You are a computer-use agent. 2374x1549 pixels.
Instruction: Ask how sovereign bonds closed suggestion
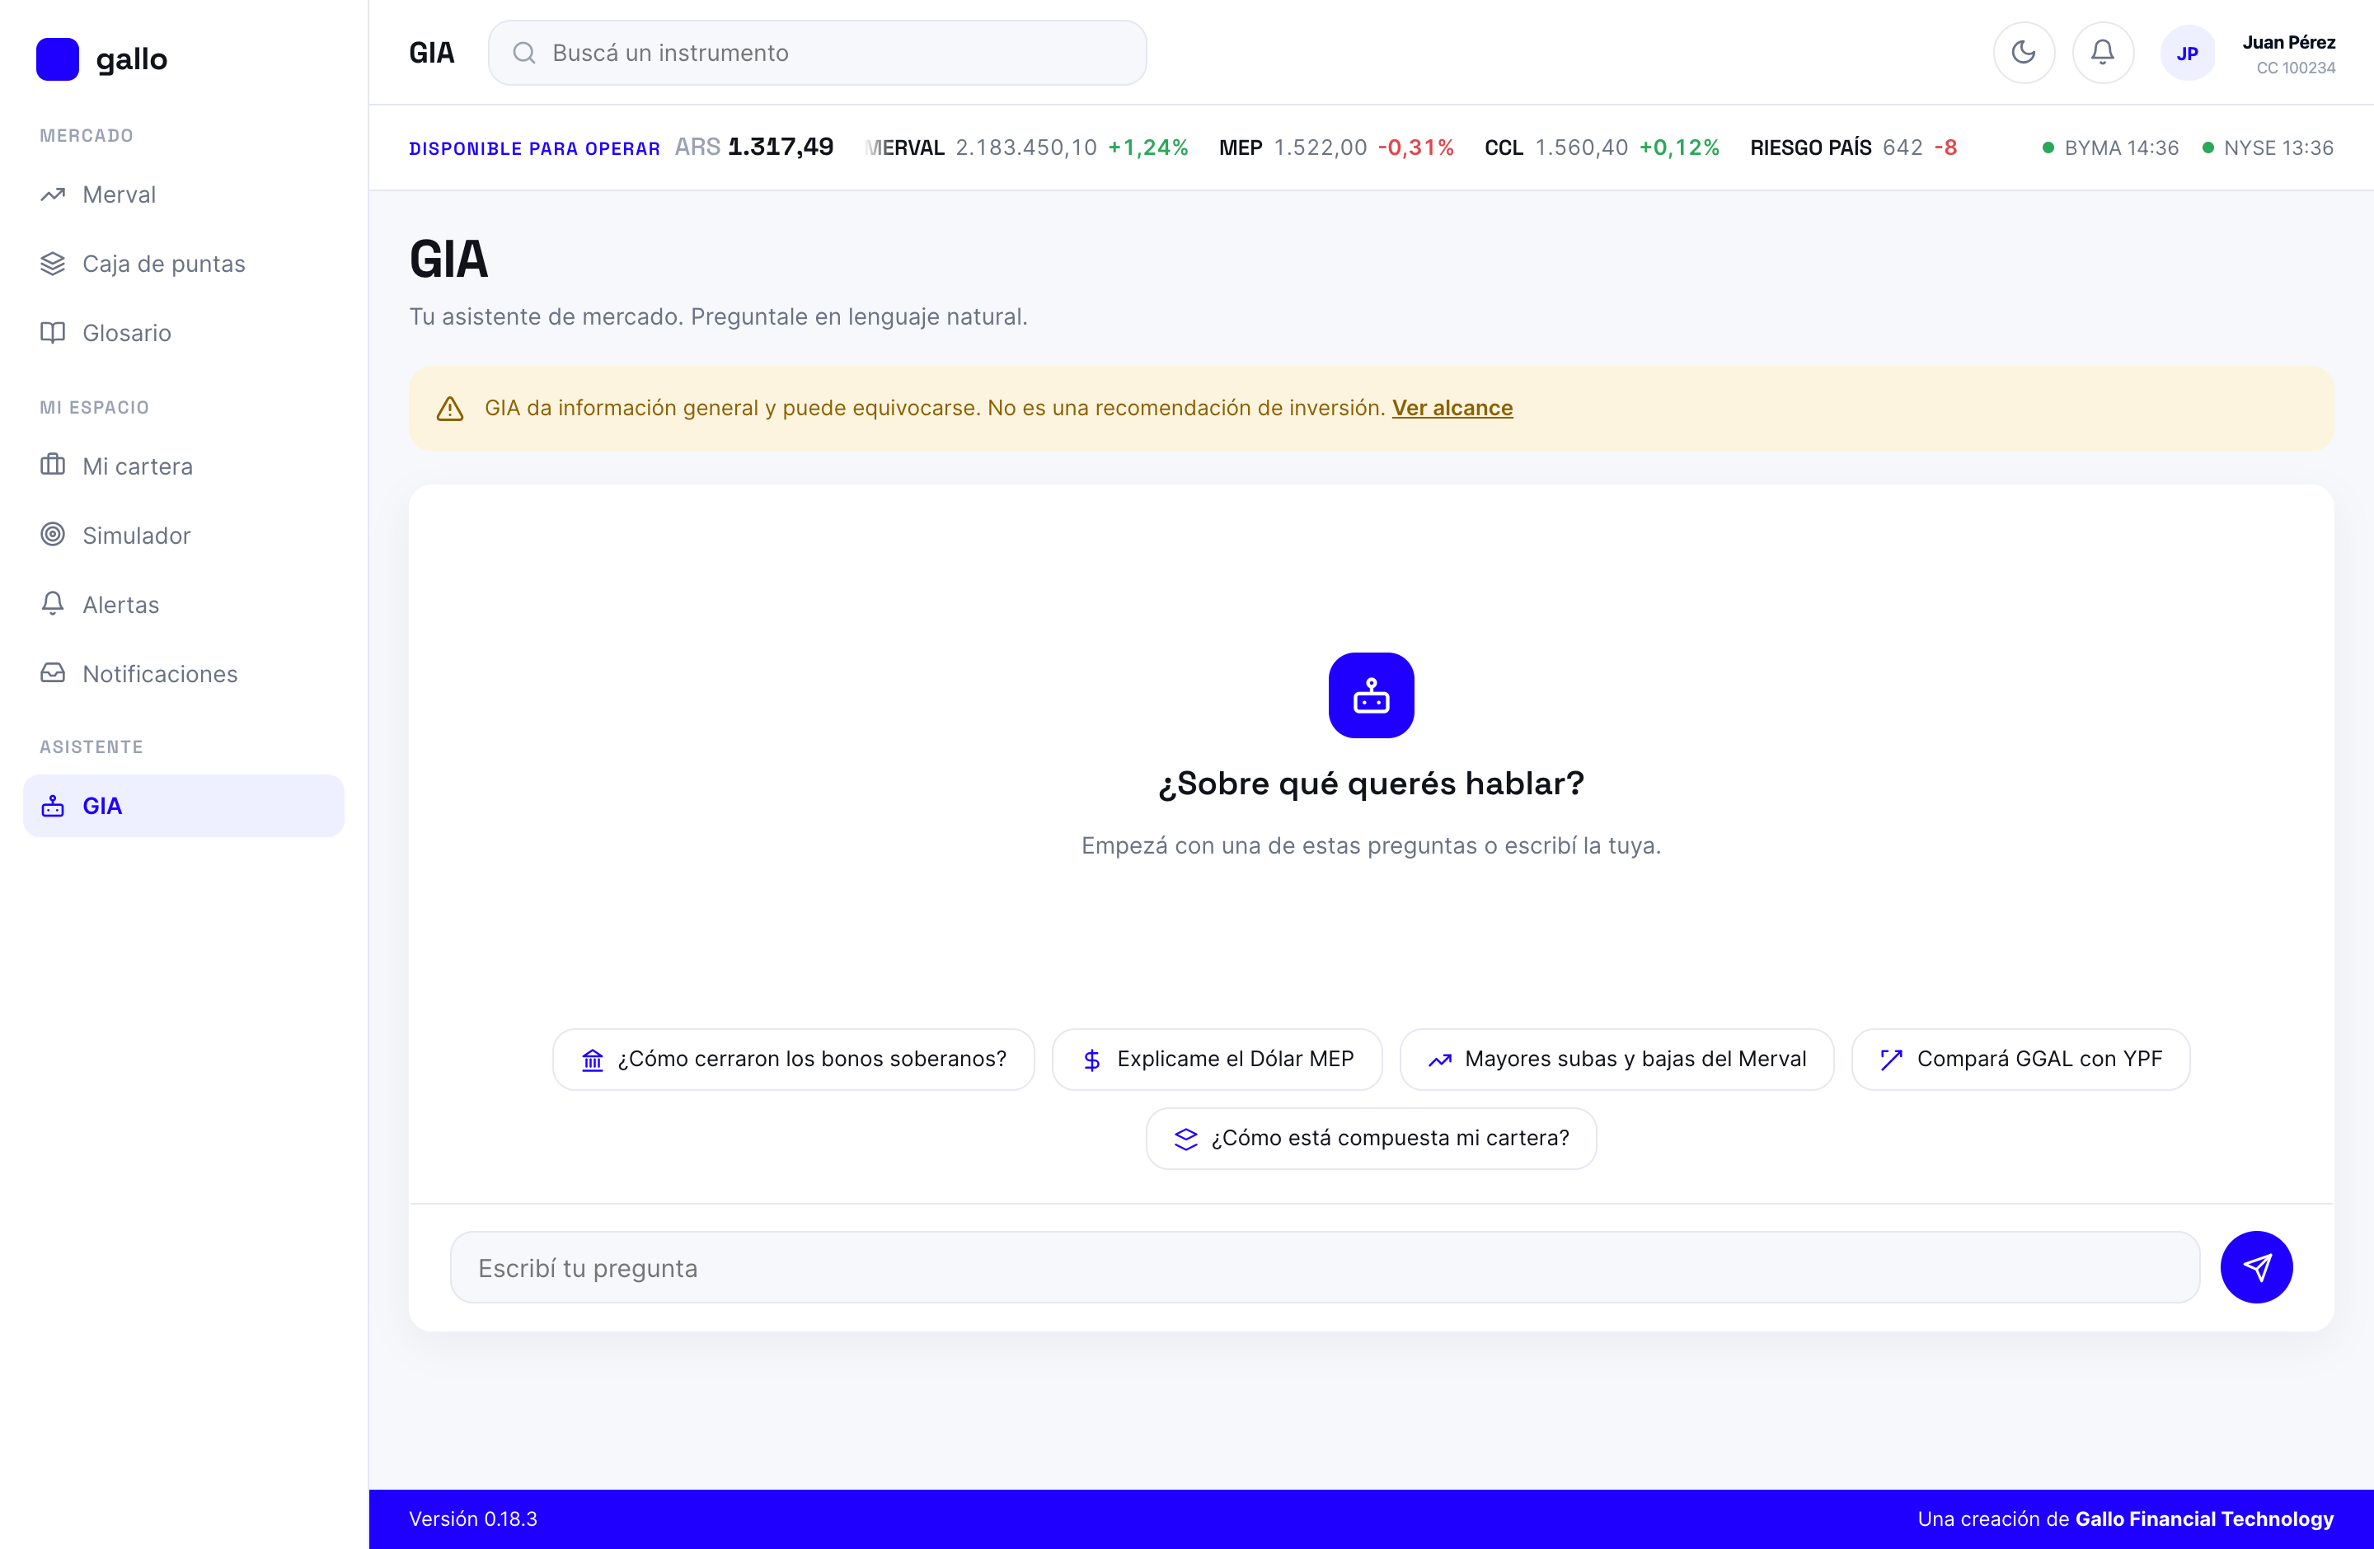point(793,1059)
